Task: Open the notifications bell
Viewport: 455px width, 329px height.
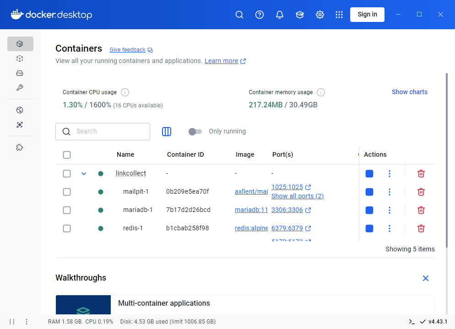Action: click(x=279, y=15)
